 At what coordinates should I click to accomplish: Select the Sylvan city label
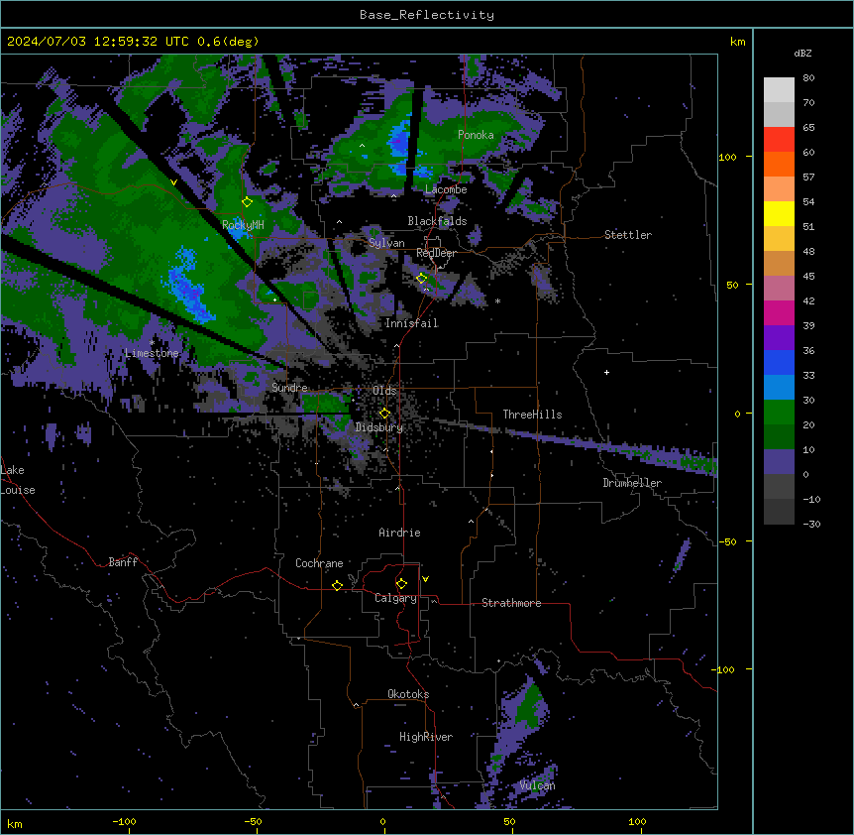pyautogui.click(x=386, y=243)
